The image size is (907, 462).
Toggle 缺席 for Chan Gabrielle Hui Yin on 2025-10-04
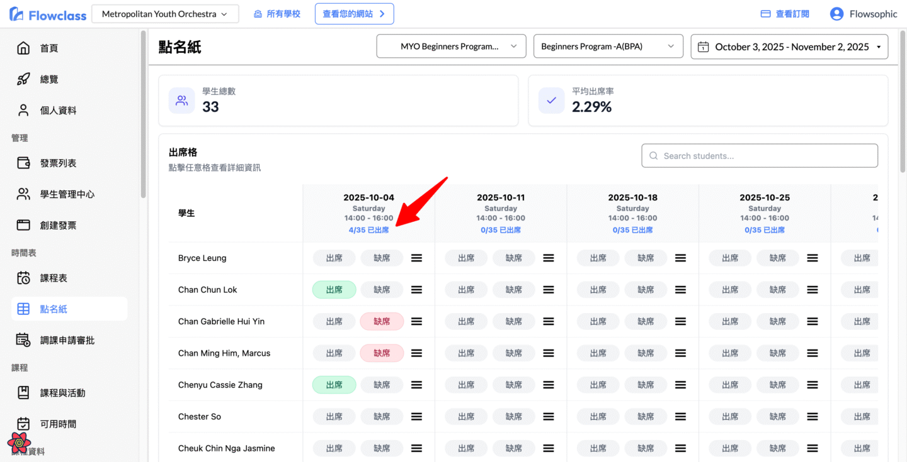tap(382, 321)
